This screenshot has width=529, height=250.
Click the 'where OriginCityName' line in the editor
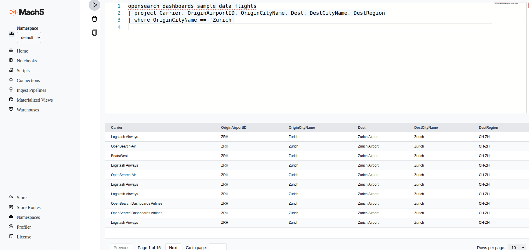[181, 20]
